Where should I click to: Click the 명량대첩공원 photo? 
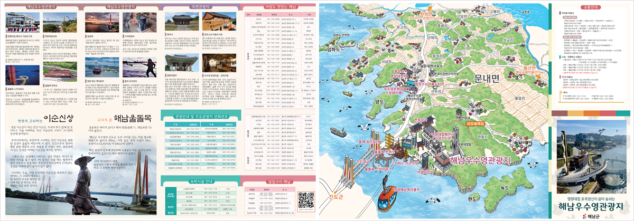60,22
